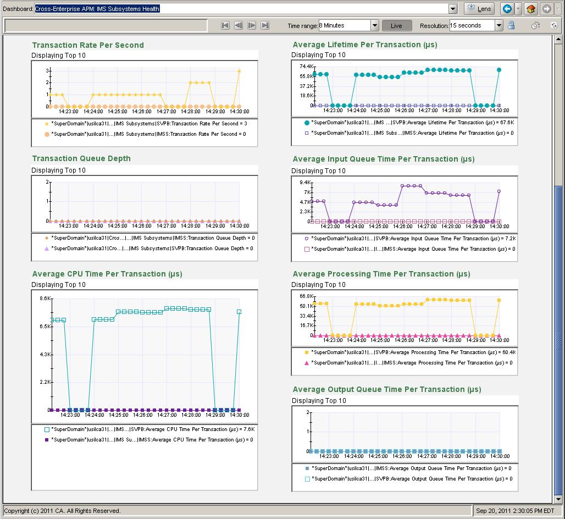Select SVPB Transaction Rate legend entry
The height and width of the screenshot is (519, 565).
(x=146, y=124)
